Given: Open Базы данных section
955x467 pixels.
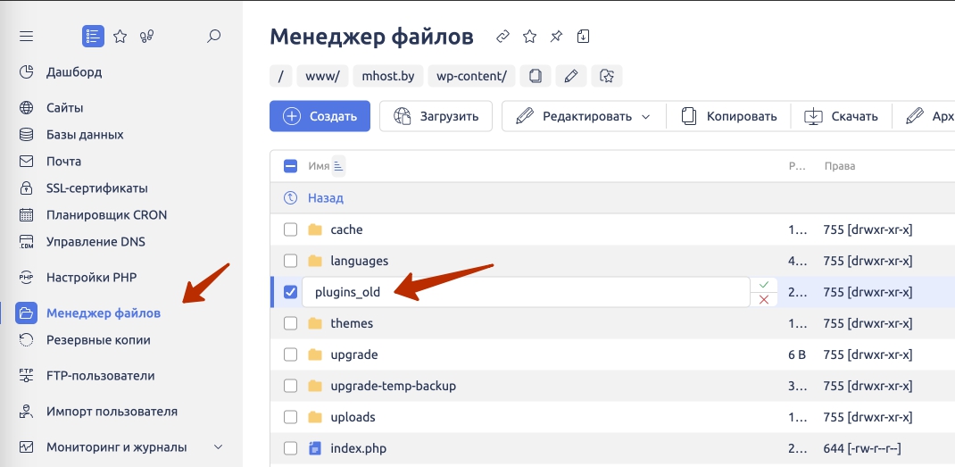Looking at the screenshot, I should tap(85, 135).
